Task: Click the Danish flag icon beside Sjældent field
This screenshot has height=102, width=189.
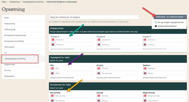Action: coord(145,68)
